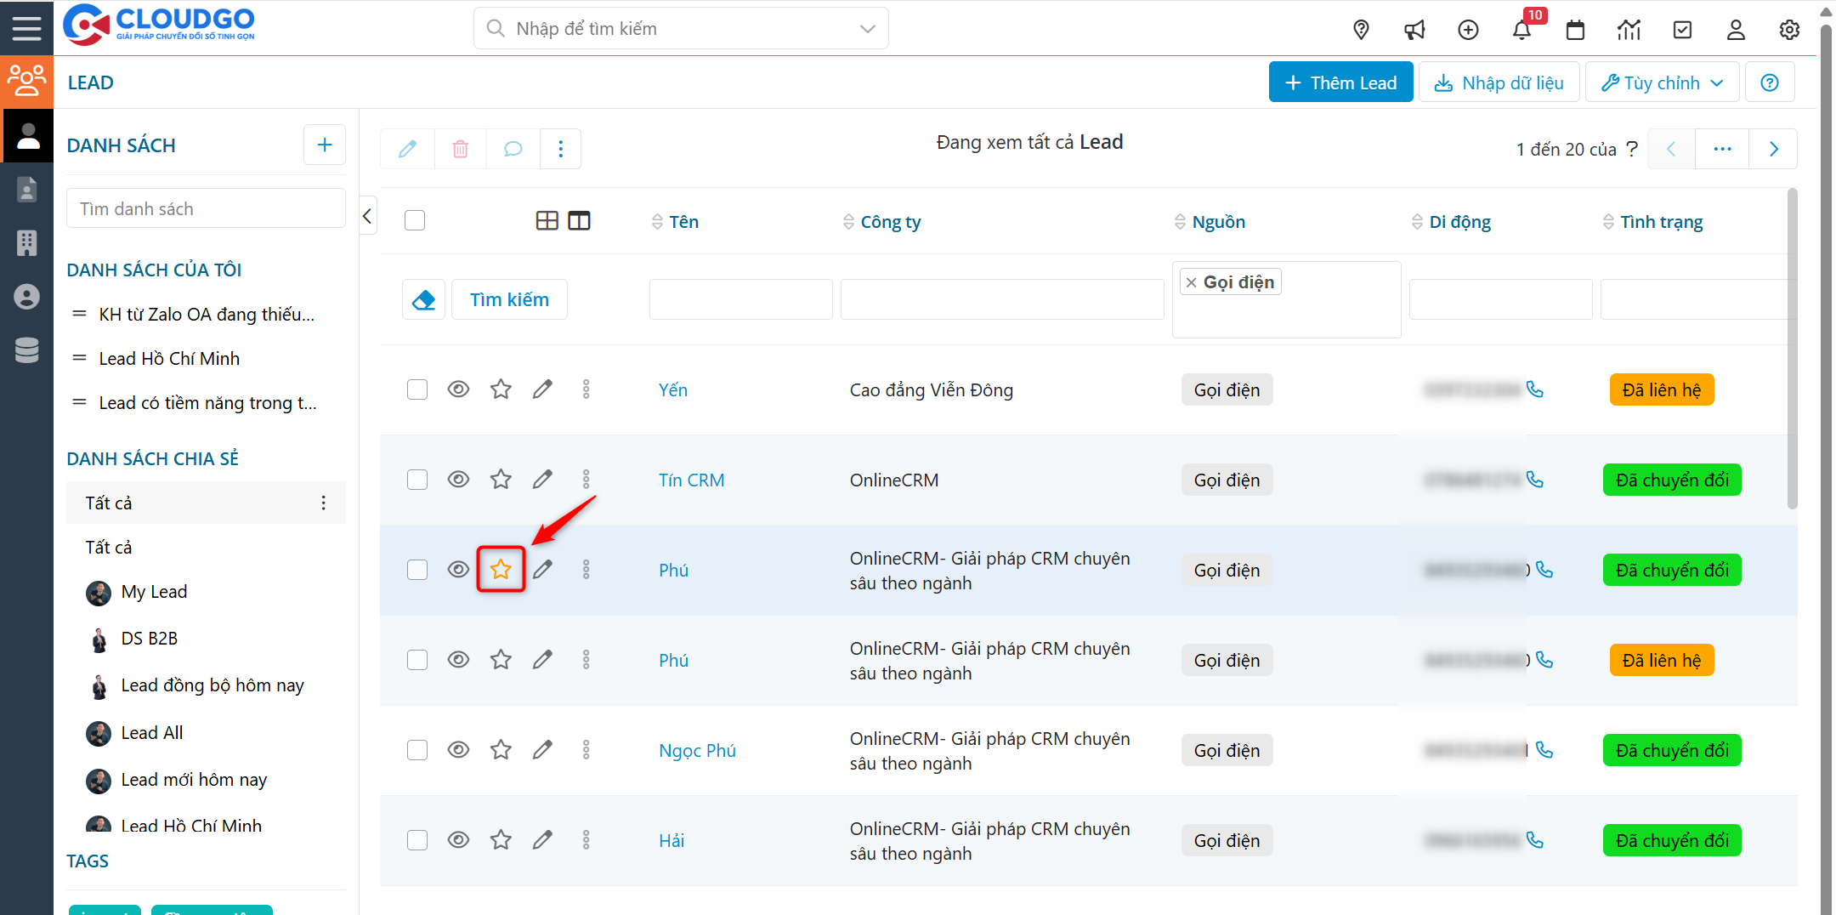Click the Thêm Lead button
Viewport: 1836px width, 915px height.
(x=1340, y=82)
